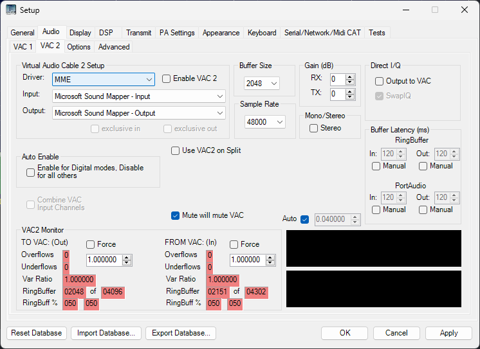Enable VAC 2 checkbox
Viewport: 480px width, 349px height.
[167, 78]
